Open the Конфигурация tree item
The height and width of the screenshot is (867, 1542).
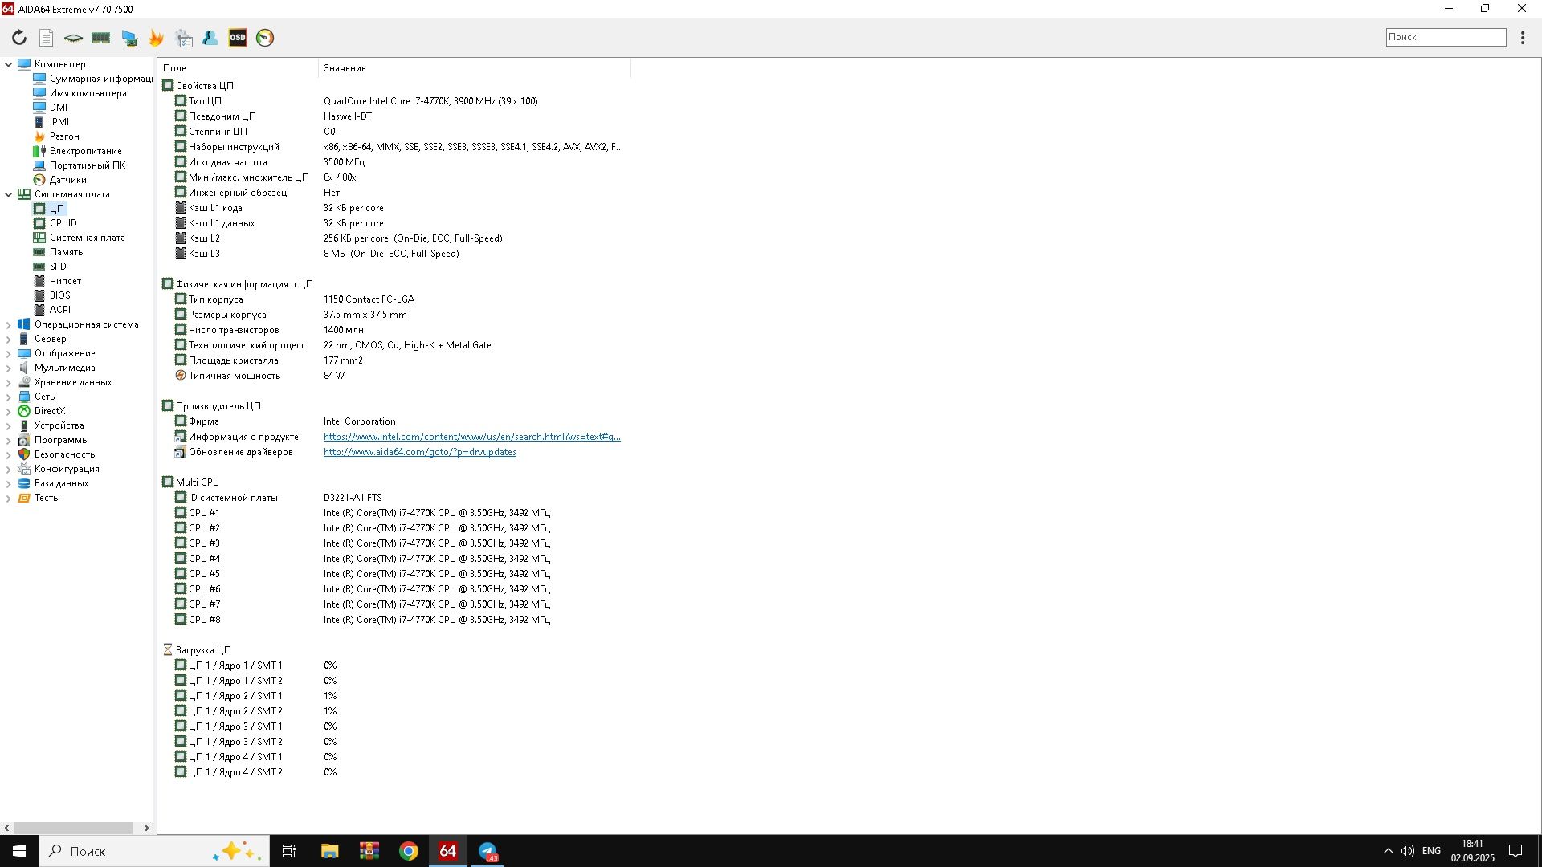click(x=59, y=469)
